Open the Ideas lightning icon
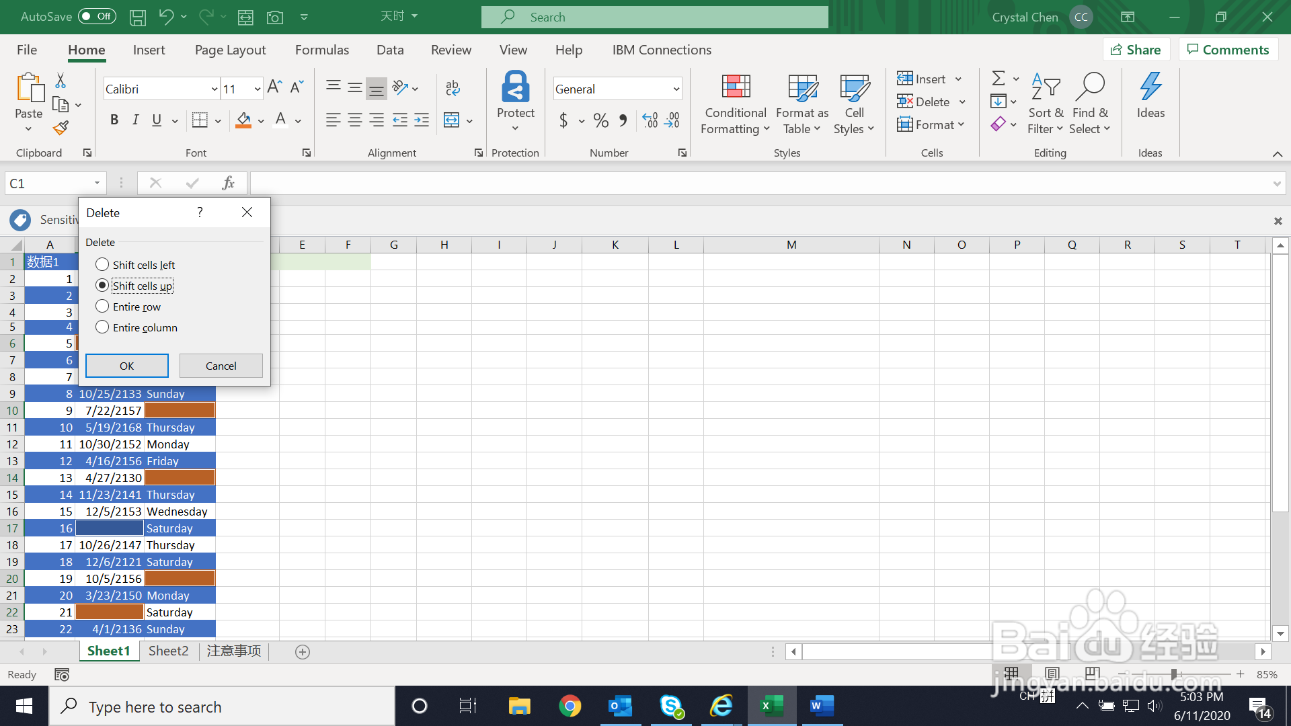The height and width of the screenshot is (726, 1291). [x=1150, y=87]
